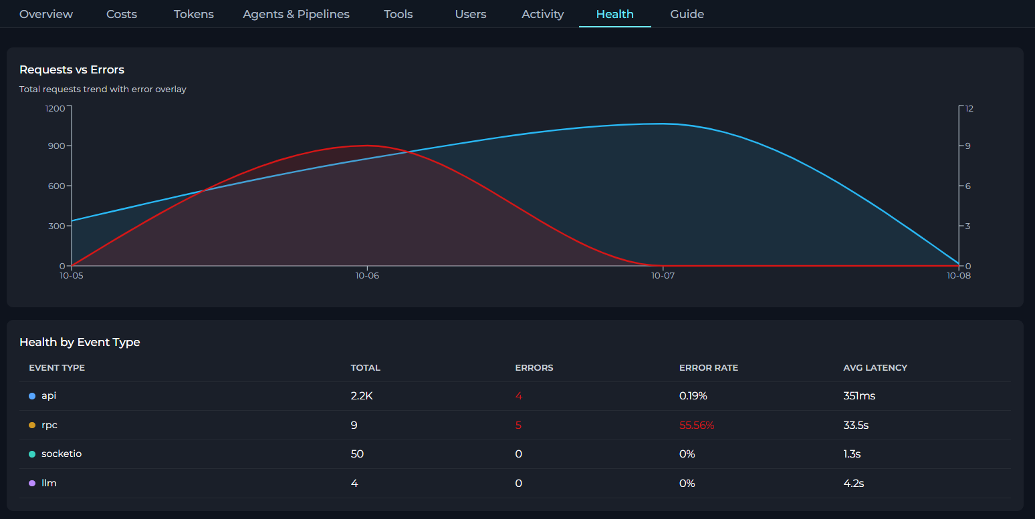Open the Costs tab
1035x519 pixels.
click(x=122, y=14)
